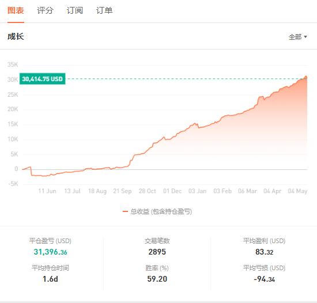Click the 30,414.75 USD value label
Viewport: 317px width, 303px height.
[x=43, y=79]
